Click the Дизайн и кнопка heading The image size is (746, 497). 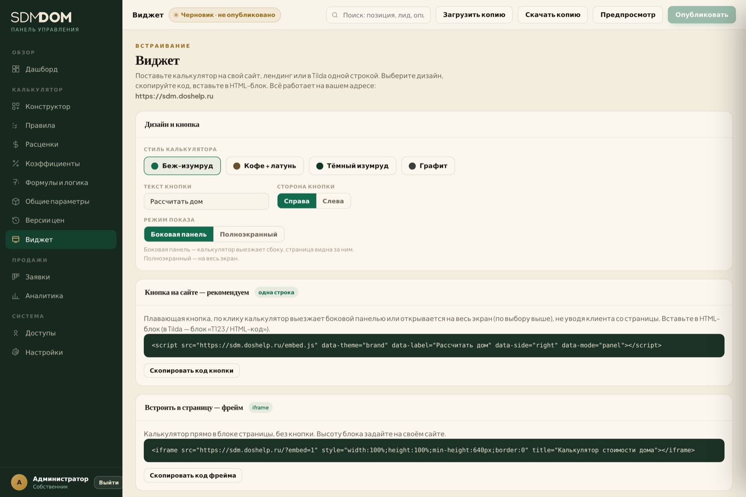(172, 125)
